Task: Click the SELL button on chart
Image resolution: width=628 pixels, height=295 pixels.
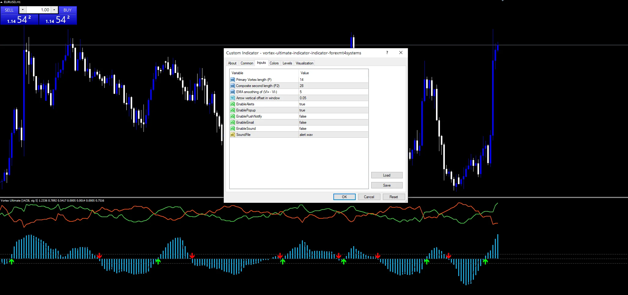Action: (x=9, y=10)
